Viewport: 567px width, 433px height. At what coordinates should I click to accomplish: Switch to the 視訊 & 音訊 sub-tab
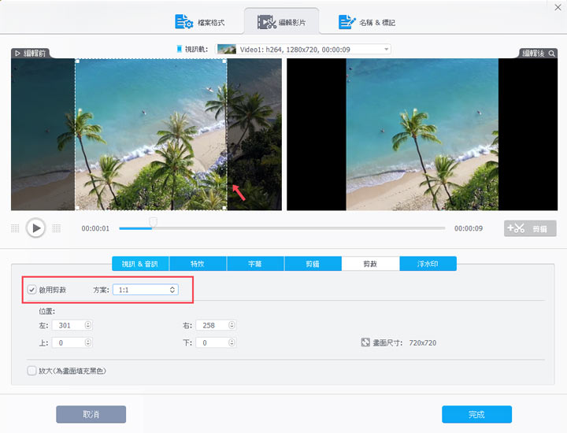140,264
